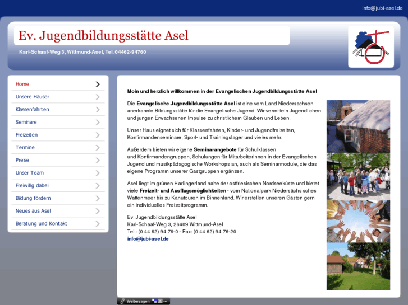Click the Ev. Jugendbildungsstätte Asel title
The image size is (408, 305).
pos(103,36)
